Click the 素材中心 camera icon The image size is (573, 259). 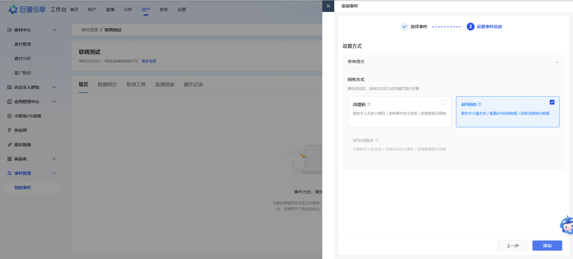tap(10, 30)
